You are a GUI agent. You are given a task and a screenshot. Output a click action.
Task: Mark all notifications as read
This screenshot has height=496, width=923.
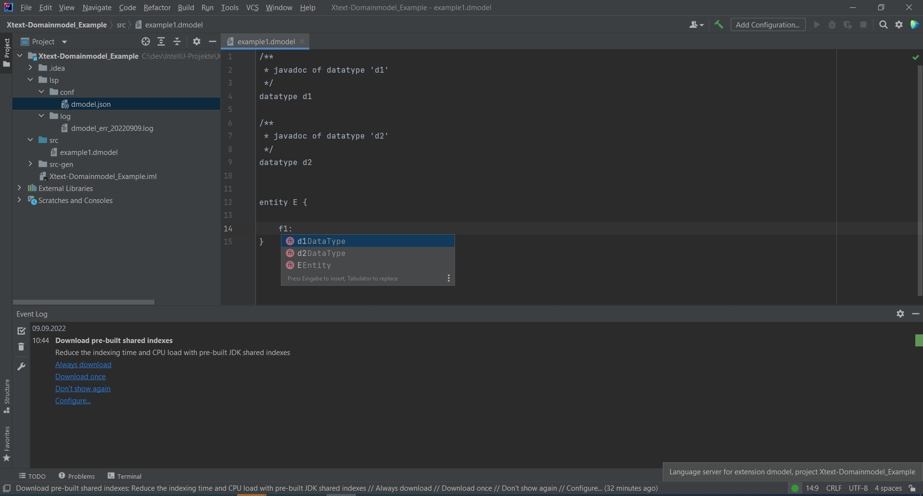[21, 331]
